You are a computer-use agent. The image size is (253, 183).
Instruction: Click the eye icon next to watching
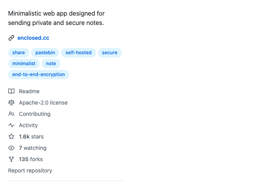click(11, 148)
